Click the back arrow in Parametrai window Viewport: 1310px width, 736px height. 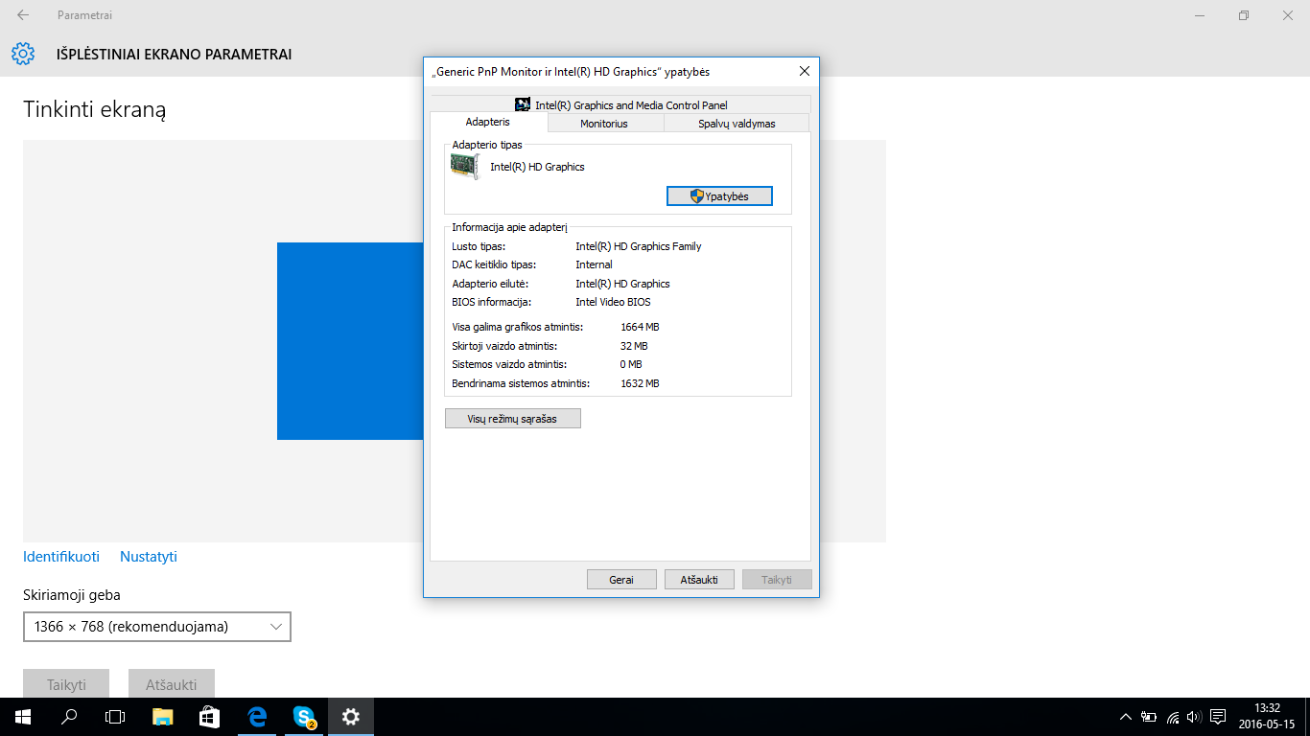point(23,15)
